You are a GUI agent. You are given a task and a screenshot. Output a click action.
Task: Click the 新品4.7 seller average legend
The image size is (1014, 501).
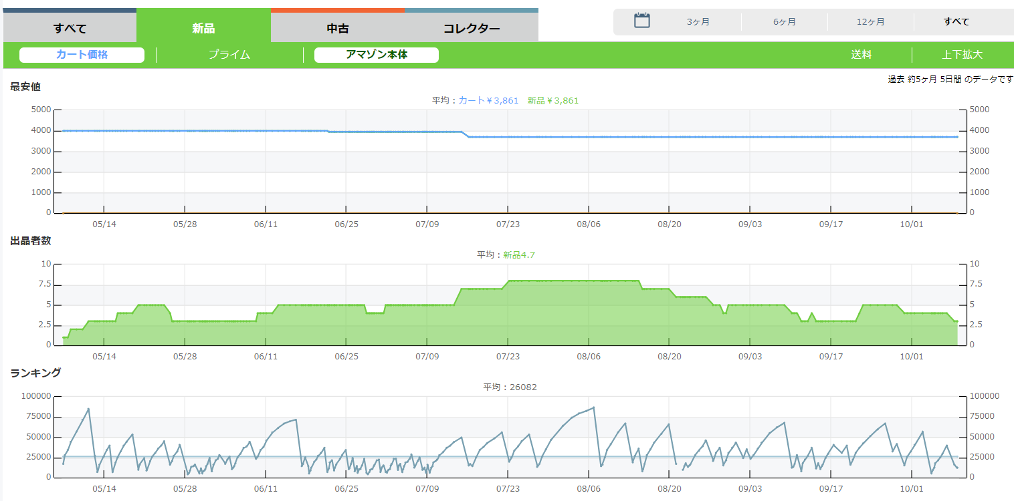[x=518, y=255]
